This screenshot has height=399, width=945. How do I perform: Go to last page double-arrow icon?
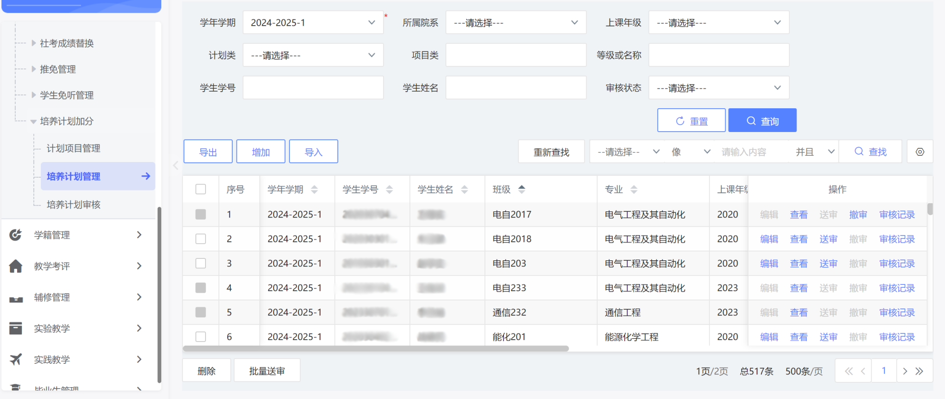919,371
